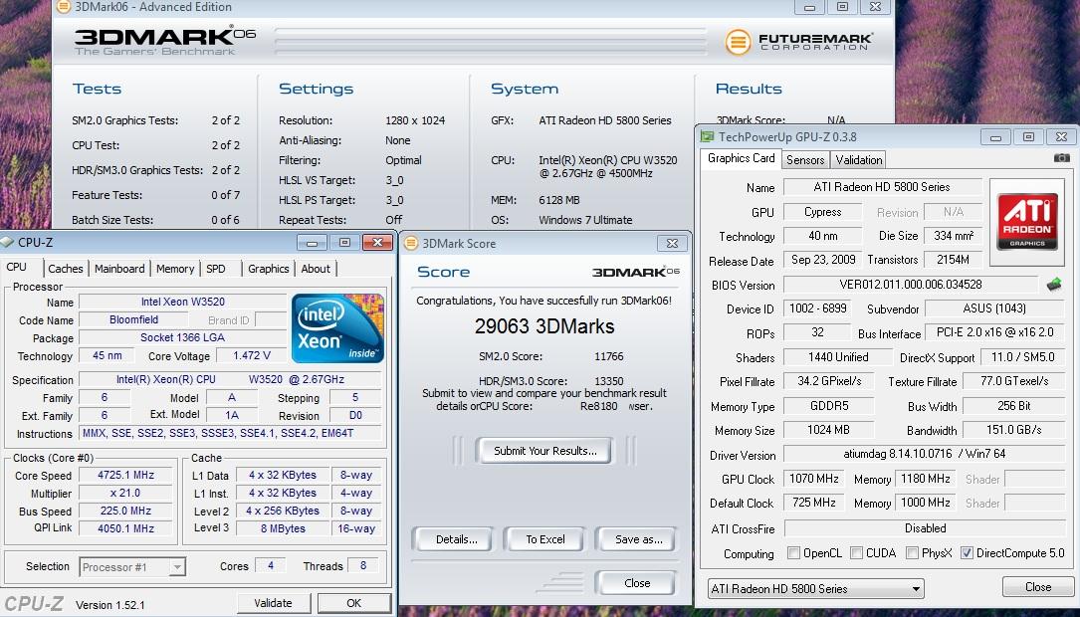
Task: Click the CPU Name field Intel Xeon W3520
Action: (182, 301)
